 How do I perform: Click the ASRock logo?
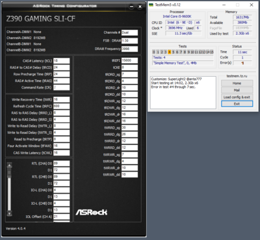point(92,212)
